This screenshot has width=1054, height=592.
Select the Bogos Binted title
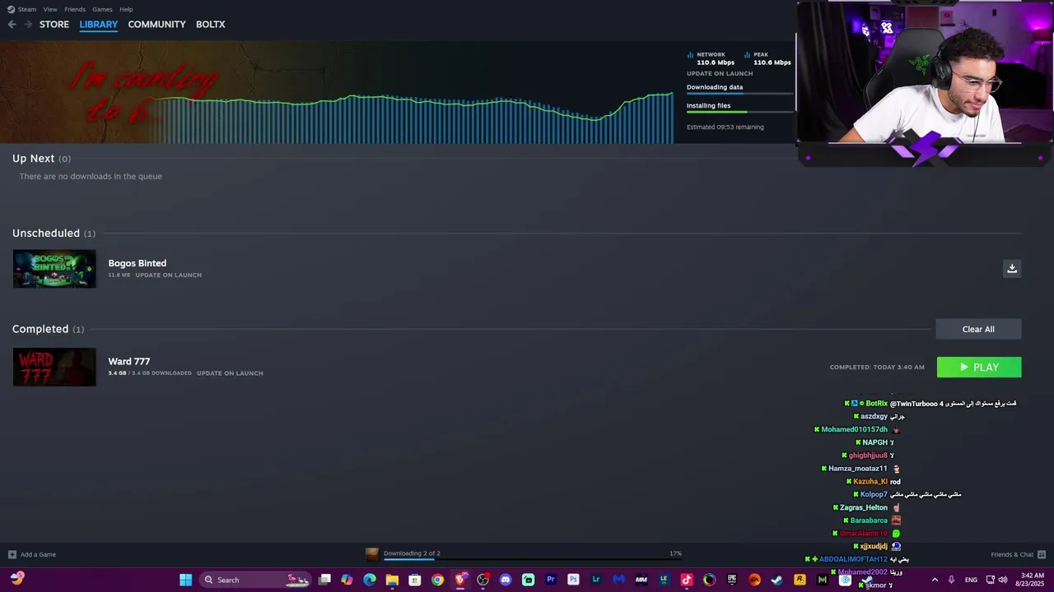[138, 263]
